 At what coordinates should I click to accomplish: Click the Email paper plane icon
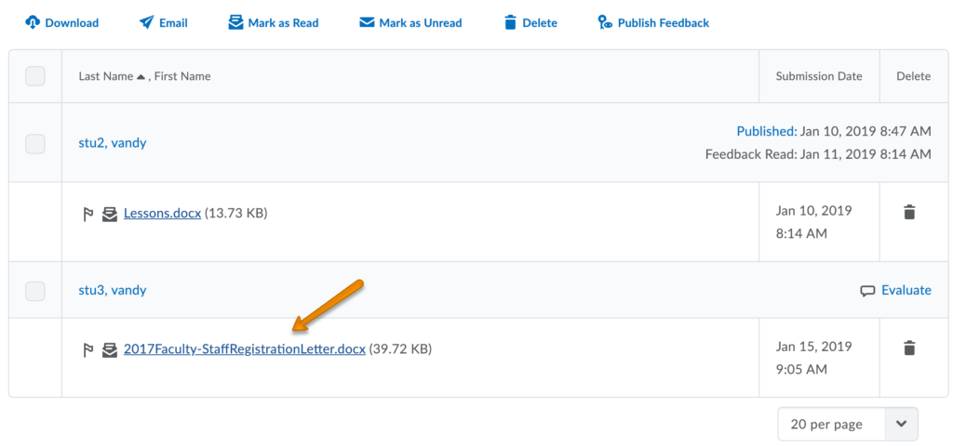tap(147, 22)
